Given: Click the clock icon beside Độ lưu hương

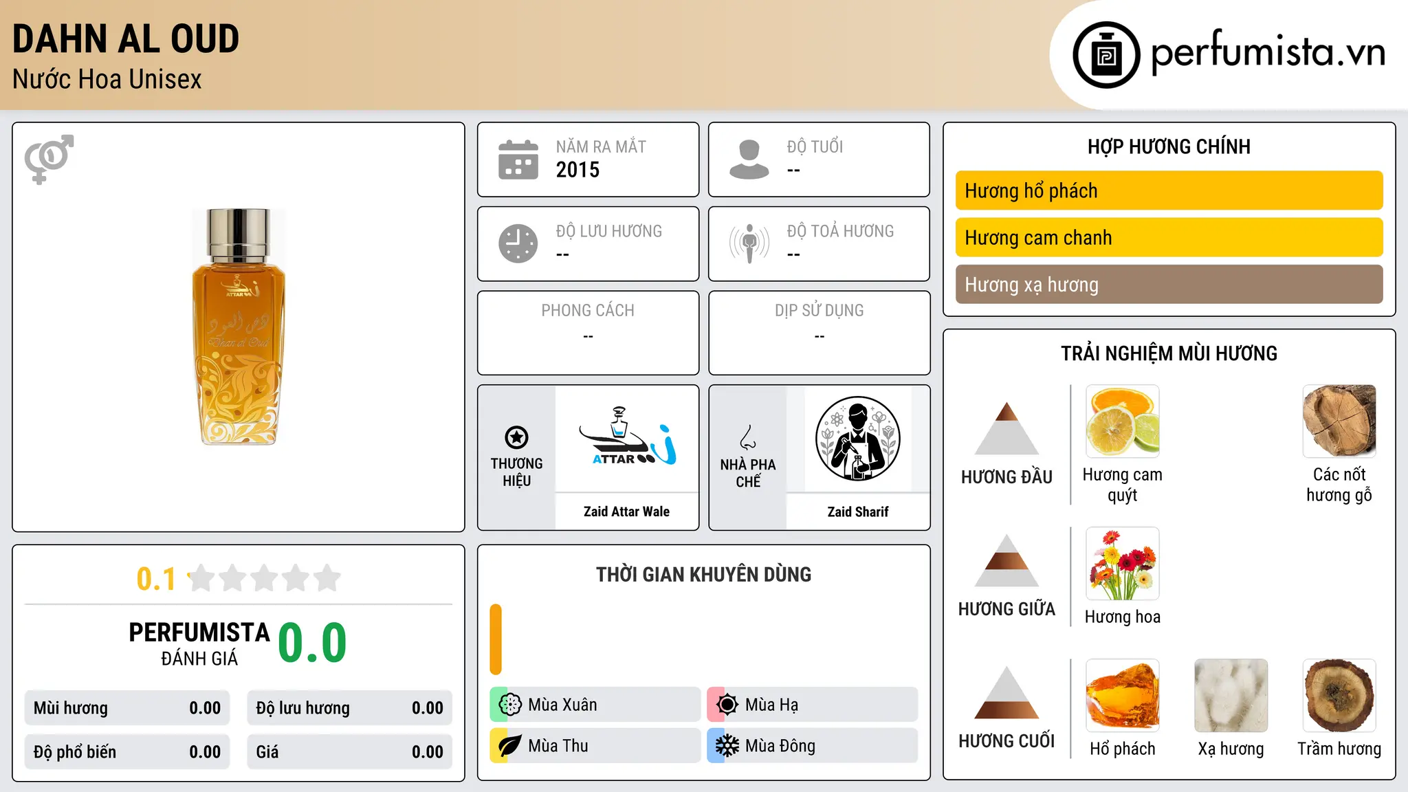Looking at the screenshot, I should tap(518, 243).
